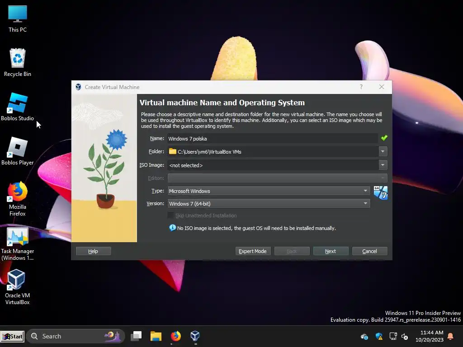The height and width of the screenshot is (347, 463).
Task: Open the Recycle Bin desktop icon
Action: 18,62
